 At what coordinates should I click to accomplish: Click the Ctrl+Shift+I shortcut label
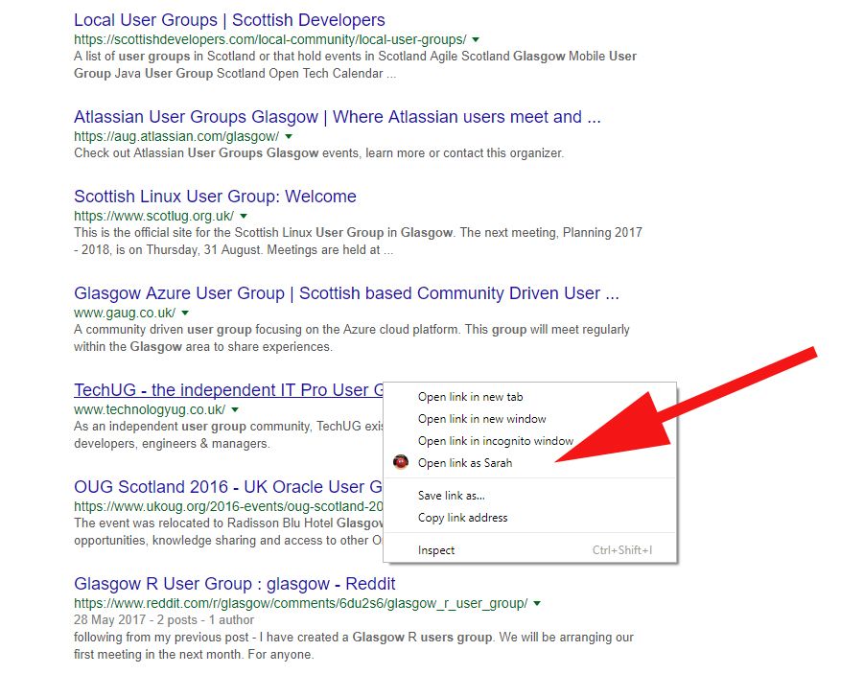point(622,550)
